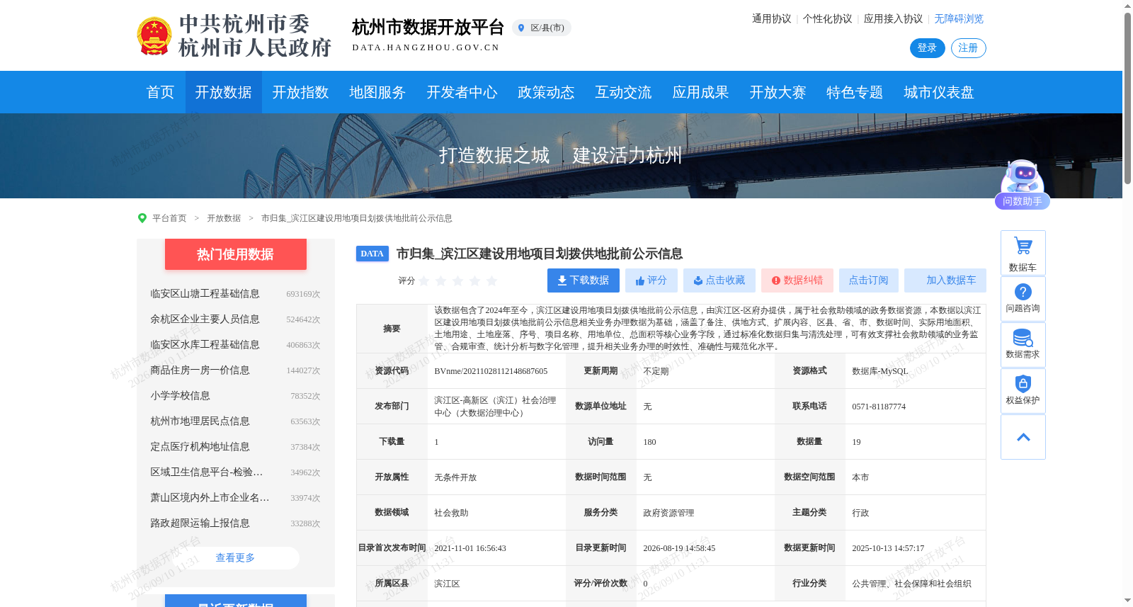Click the 点击收藏 favorite button

(x=719, y=280)
